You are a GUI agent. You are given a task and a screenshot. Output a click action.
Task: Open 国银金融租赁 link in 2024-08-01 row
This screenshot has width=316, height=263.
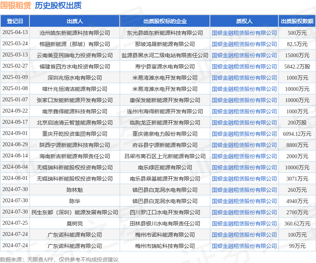[x=244, y=179]
